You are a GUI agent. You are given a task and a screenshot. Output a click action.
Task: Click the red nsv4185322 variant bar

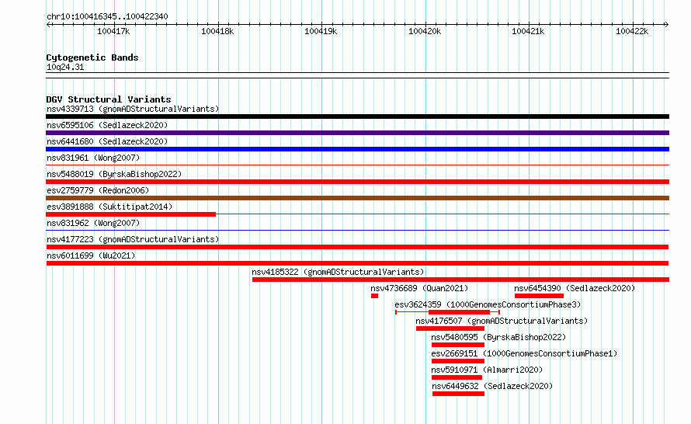[460, 280]
